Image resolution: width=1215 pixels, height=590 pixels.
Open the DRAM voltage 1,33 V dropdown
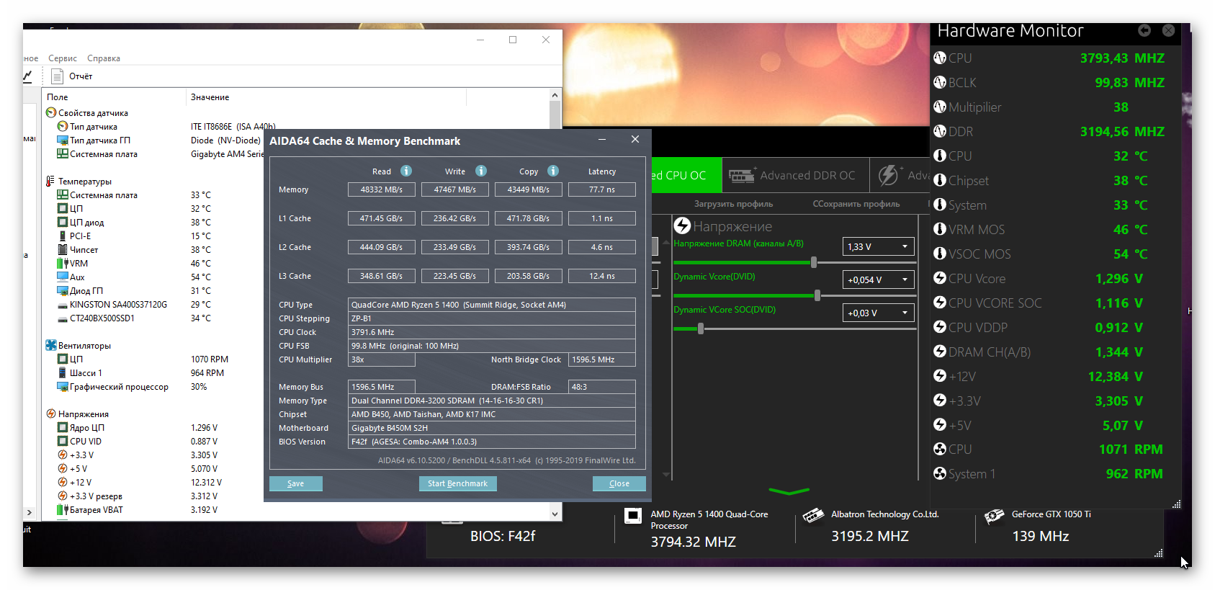pos(879,246)
